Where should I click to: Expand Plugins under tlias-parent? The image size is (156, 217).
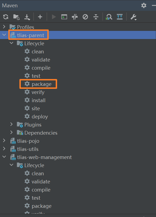pyautogui.click(x=11, y=124)
